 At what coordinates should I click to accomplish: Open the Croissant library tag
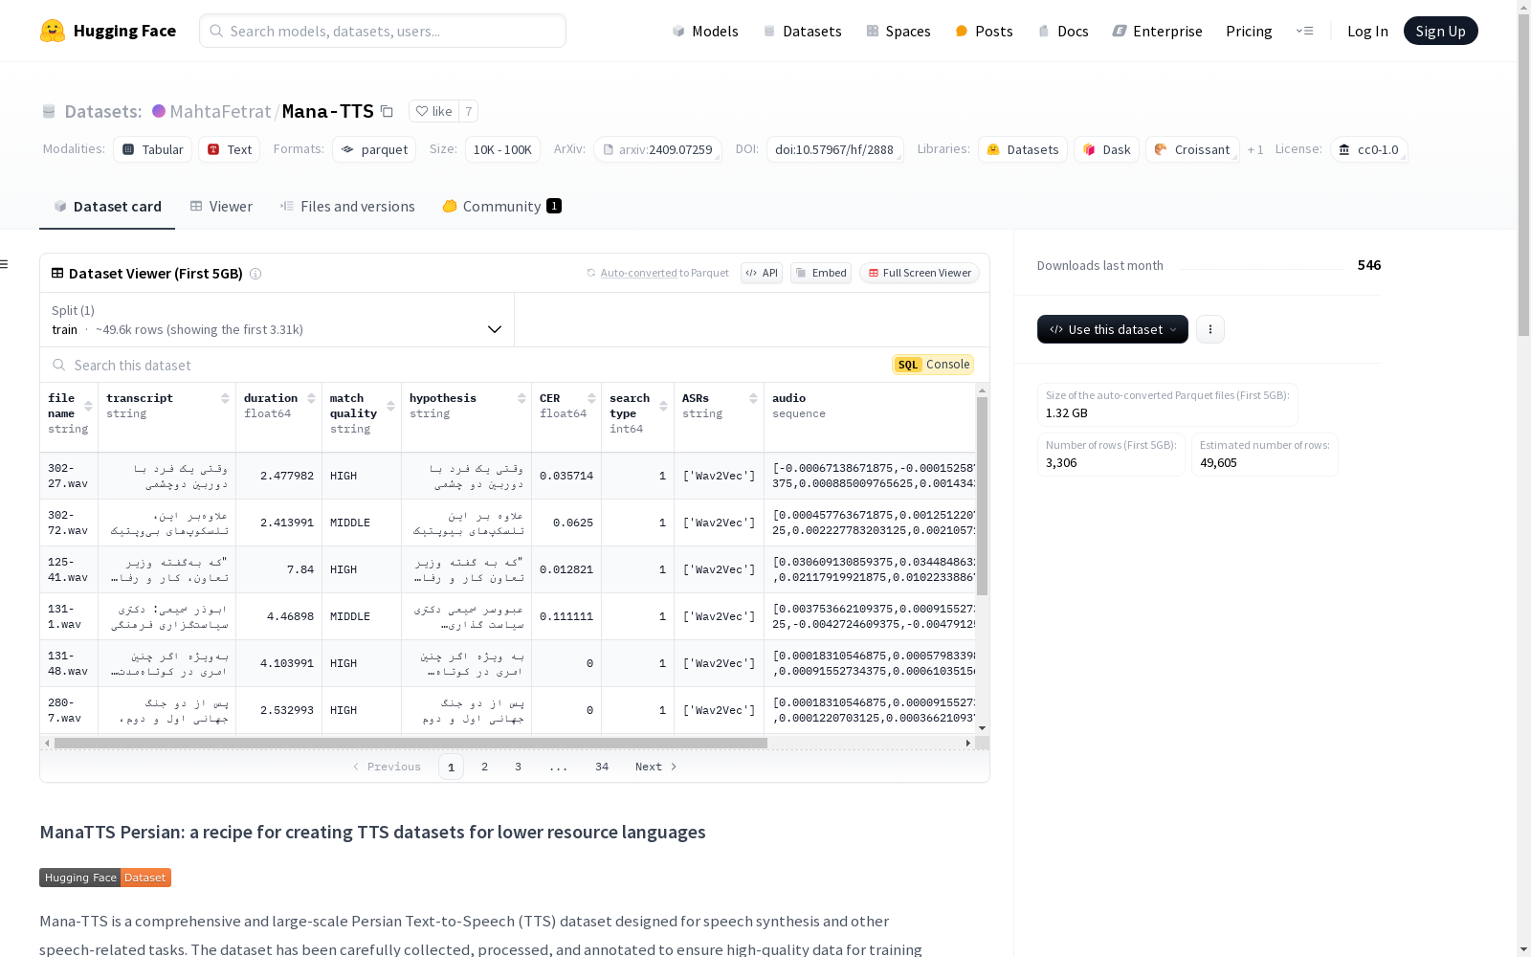click(x=1192, y=149)
